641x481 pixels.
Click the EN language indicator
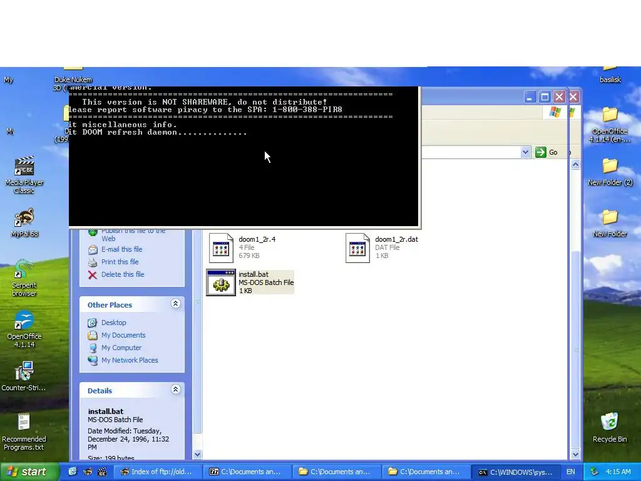(x=571, y=472)
